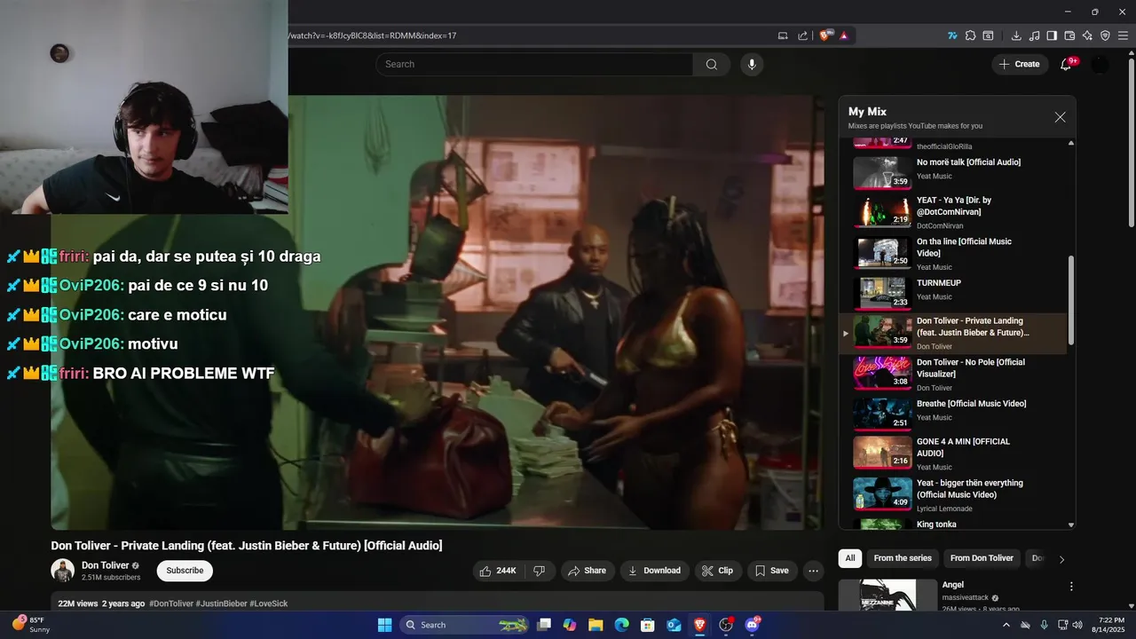Viewport: 1136px width, 639px height.
Task: Open browser downloads icon
Action: (x=1016, y=35)
